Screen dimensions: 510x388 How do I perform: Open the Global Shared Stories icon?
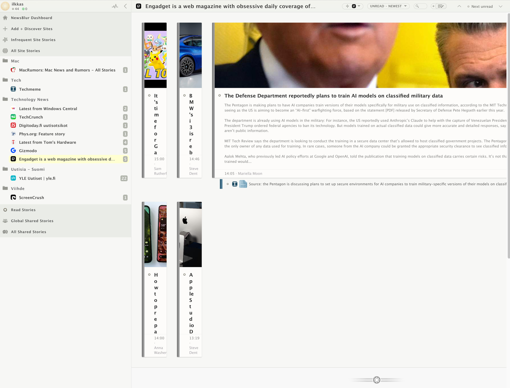tap(5, 221)
